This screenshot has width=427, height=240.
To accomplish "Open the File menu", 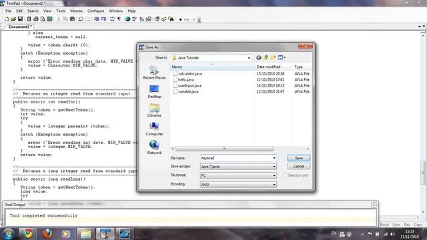I will [x=9, y=11].
